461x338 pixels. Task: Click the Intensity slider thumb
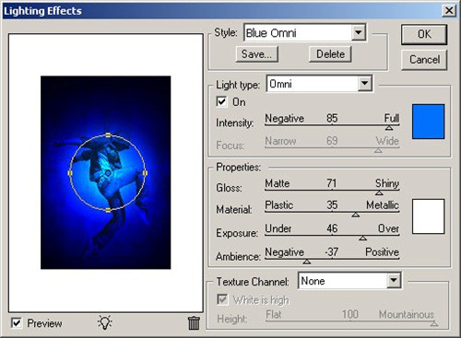click(x=389, y=127)
